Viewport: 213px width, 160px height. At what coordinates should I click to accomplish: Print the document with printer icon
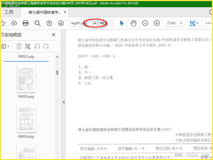(26, 23)
